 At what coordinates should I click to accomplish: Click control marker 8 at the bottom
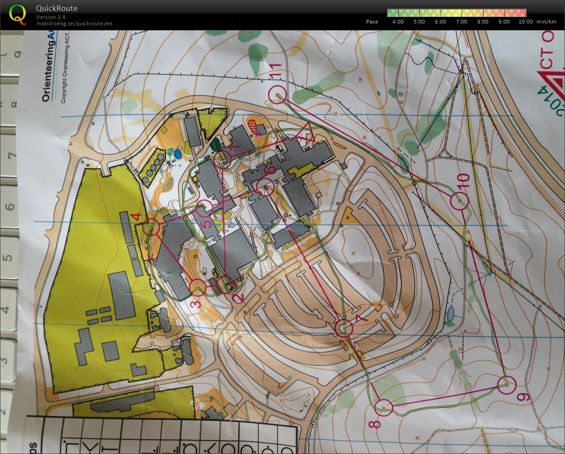coord(384,407)
